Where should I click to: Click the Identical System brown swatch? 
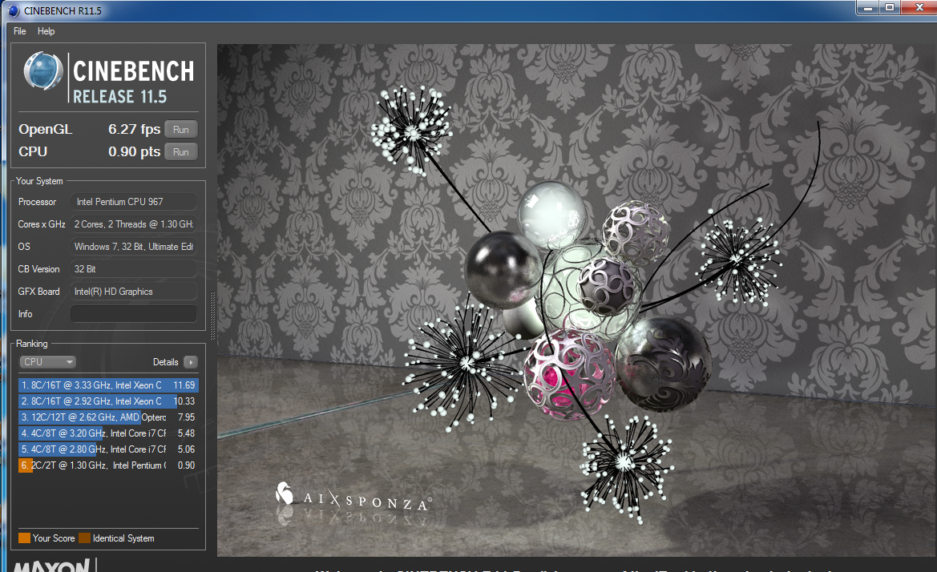84,538
